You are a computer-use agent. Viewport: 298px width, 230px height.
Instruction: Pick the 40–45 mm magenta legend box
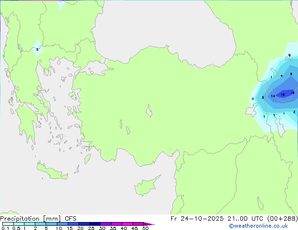[x=127, y=224]
